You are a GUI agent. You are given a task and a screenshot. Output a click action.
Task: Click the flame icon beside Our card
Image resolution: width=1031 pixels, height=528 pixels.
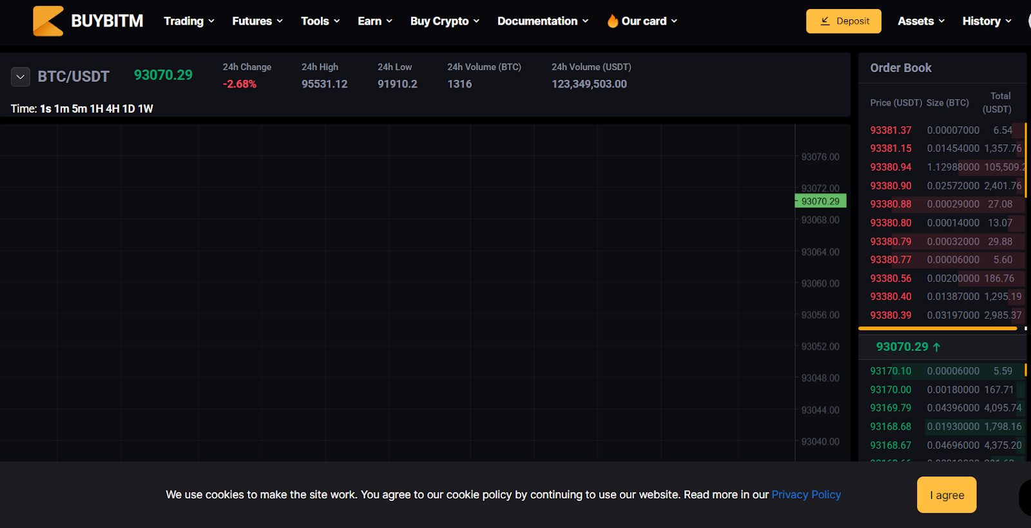click(x=612, y=21)
